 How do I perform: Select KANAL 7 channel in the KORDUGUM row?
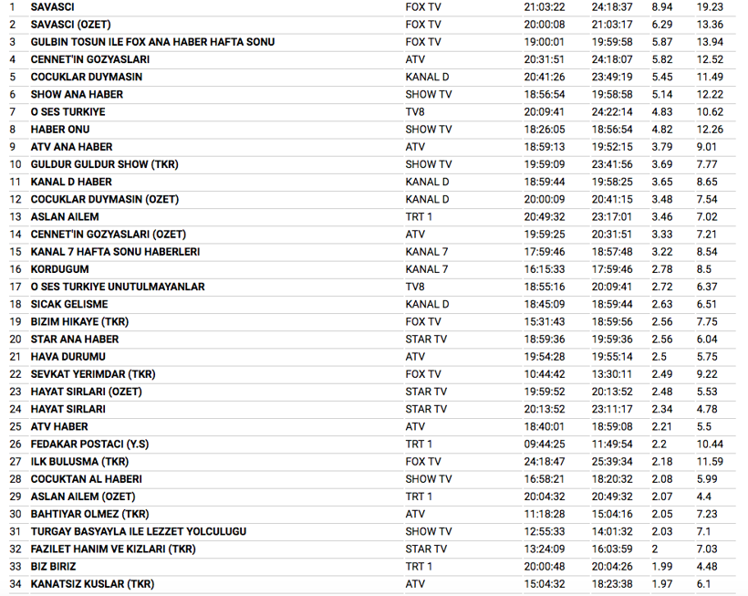[x=426, y=269]
